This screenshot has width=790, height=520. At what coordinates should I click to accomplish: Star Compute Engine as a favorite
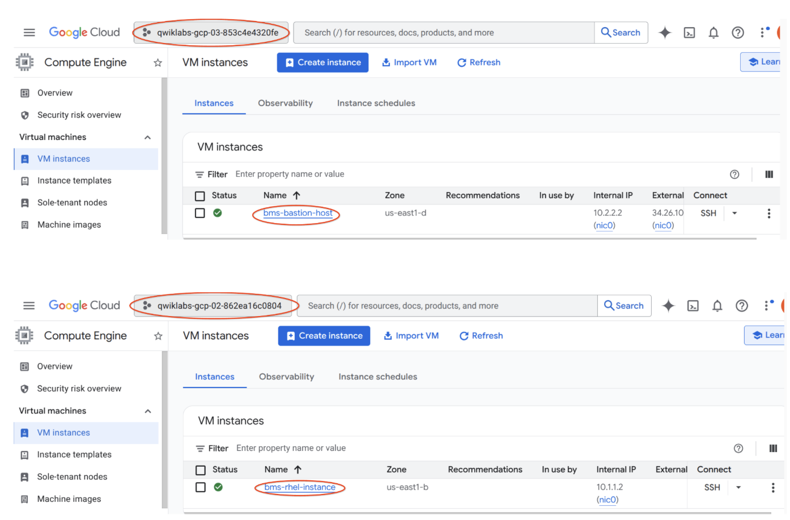(x=157, y=62)
